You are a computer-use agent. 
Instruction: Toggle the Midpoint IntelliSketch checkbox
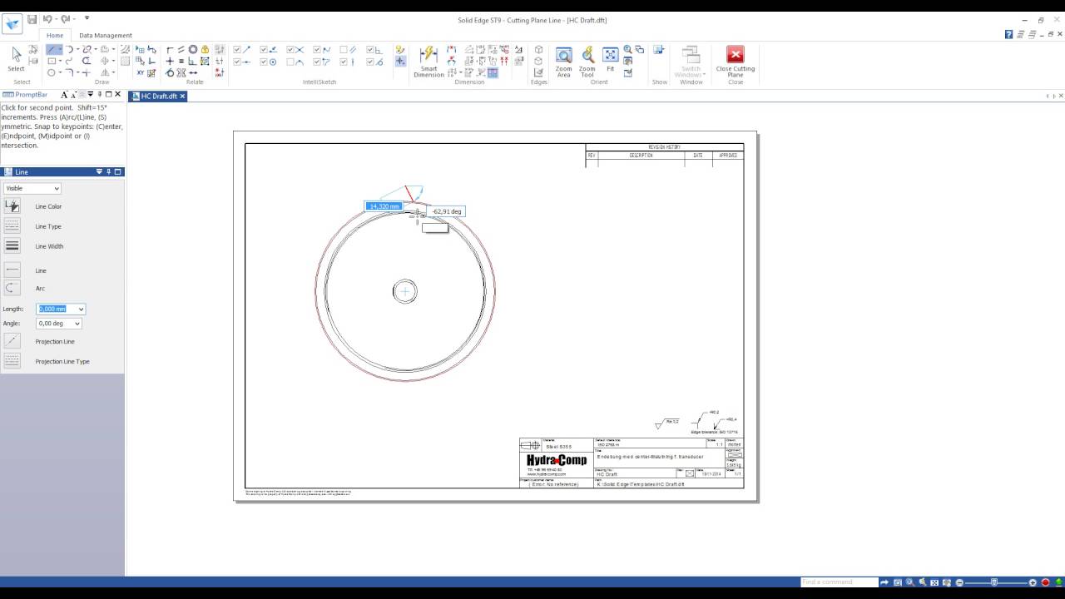click(x=237, y=62)
